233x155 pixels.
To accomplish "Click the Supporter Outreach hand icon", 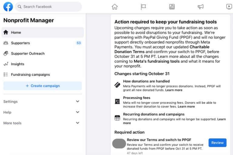I will click(6, 53).
